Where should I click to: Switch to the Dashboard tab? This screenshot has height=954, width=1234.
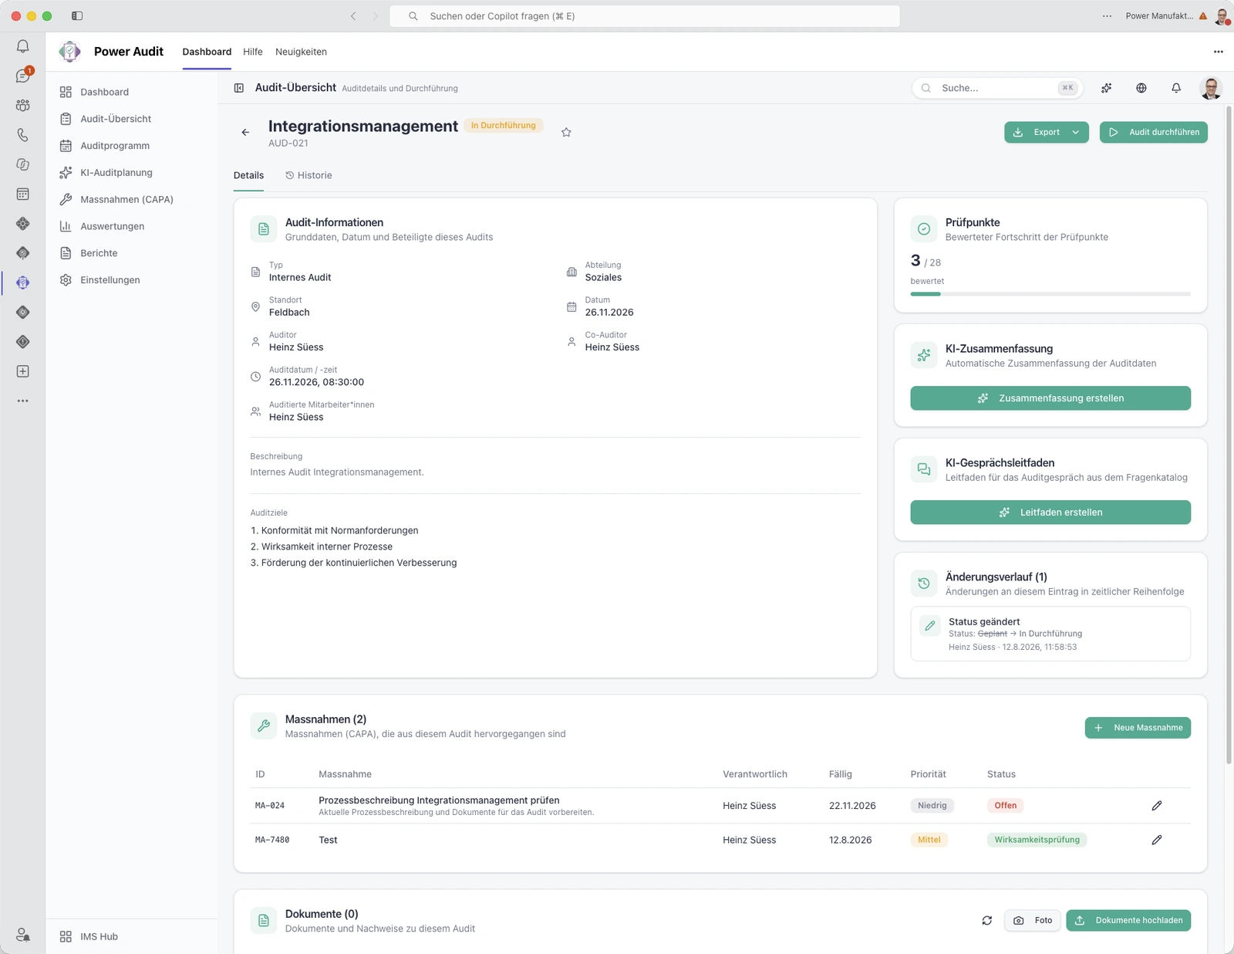[x=207, y=52]
